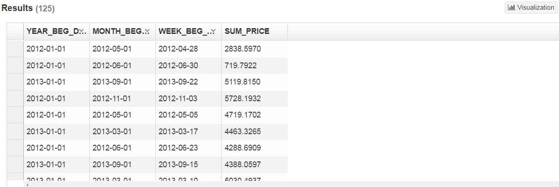Expand WEEK_BEG column header dropdown arrow

[213, 32]
